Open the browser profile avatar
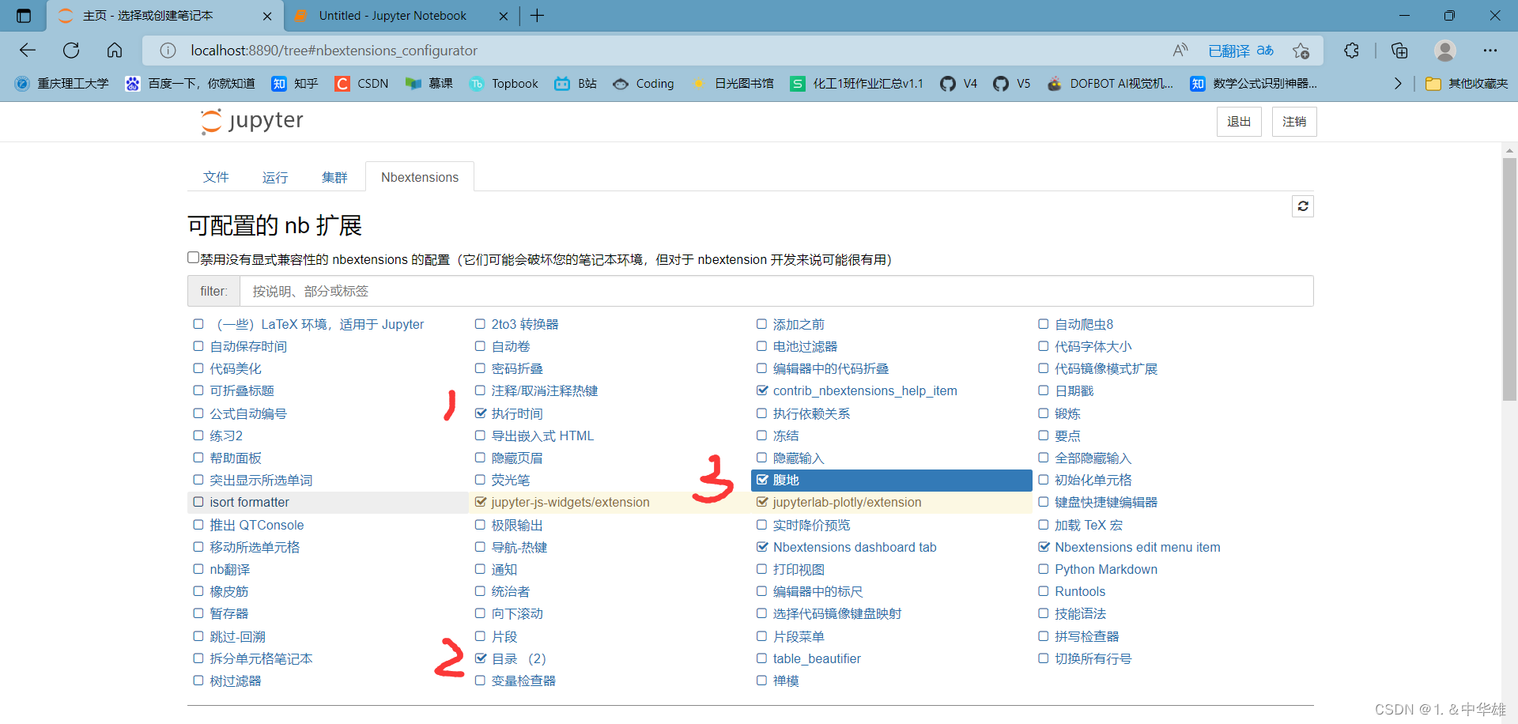The height and width of the screenshot is (724, 1518). pos(1445,51)
